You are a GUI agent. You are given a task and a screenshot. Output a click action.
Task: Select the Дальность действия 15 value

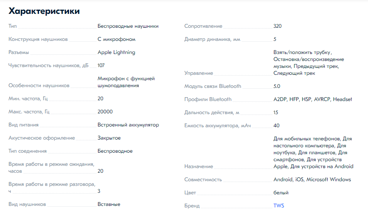[276, 112]
